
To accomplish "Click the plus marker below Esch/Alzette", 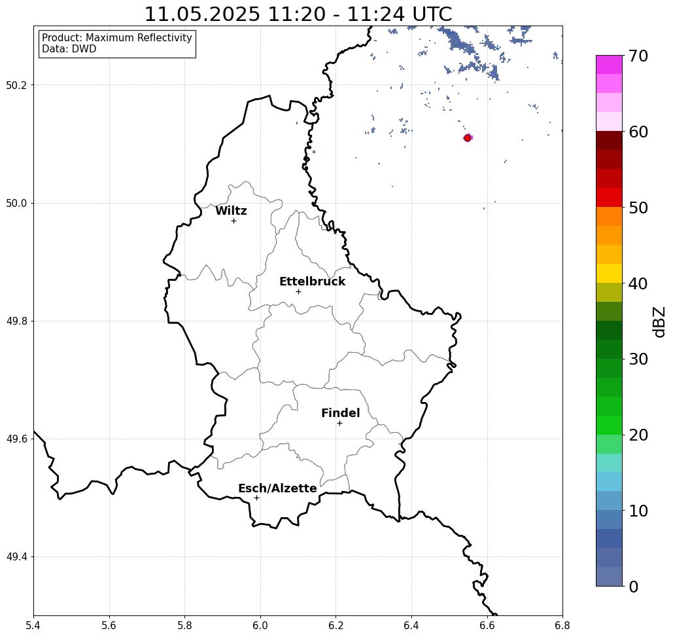I will (x=256, y=498).
